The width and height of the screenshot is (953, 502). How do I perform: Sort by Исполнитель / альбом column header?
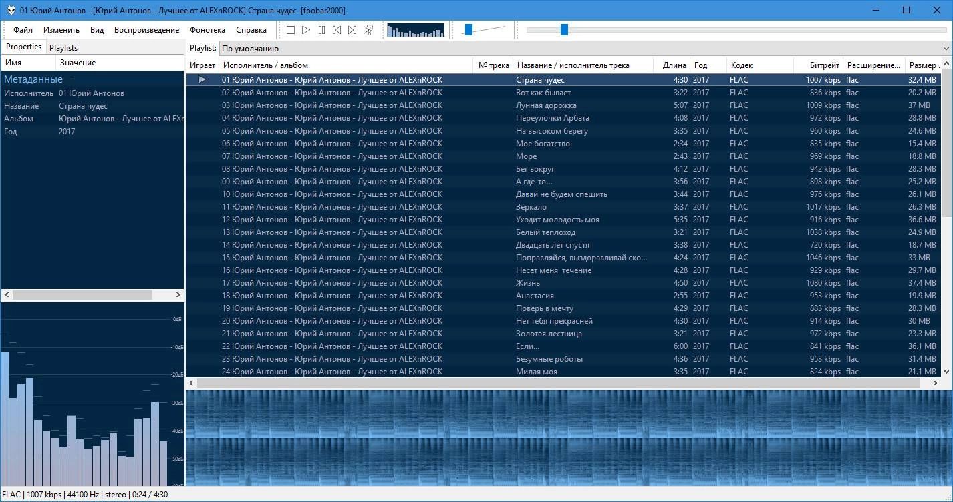click(x=346, y=65)
